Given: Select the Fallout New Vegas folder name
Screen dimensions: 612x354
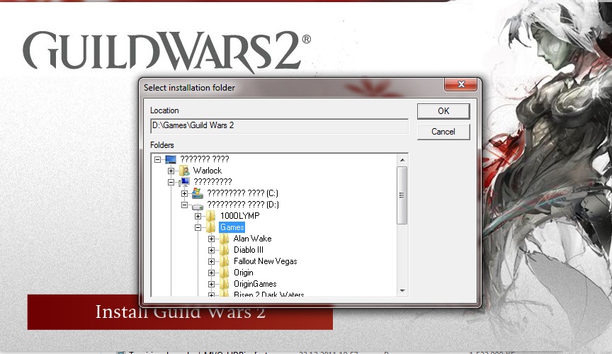Looking at the screenshot, I should coord(266,261).
